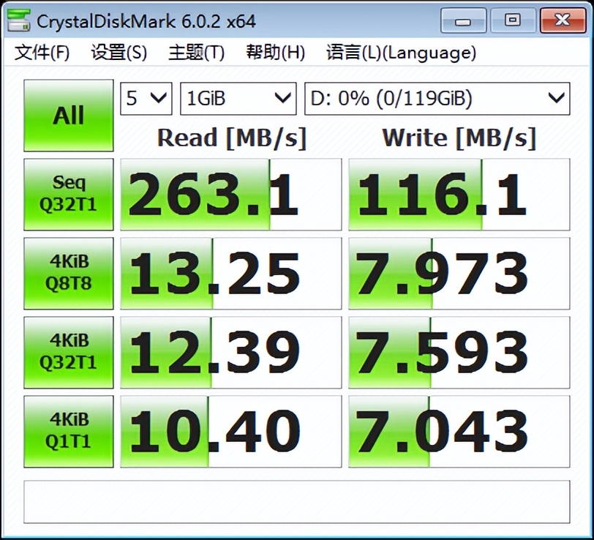Open the 主题(T) menu
The height and width of the screenshot is (540, 594).
(196, 52)
